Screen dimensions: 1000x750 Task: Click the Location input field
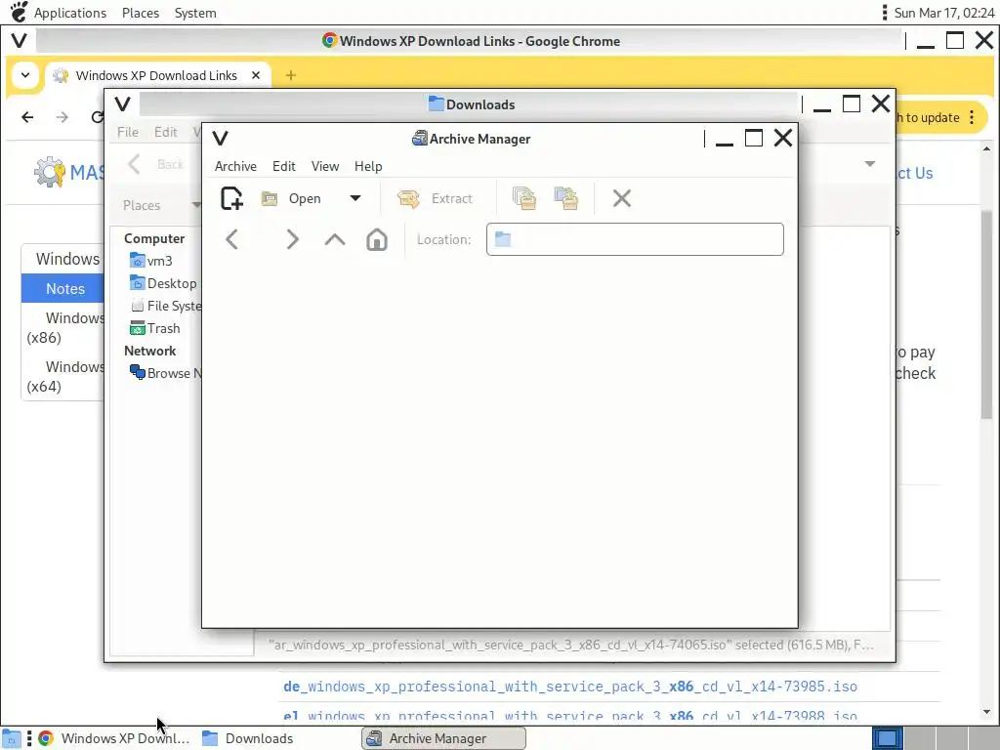(635, 239)
